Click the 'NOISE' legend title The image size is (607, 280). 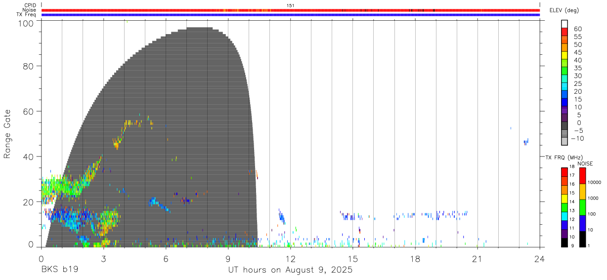(x=585, y=163)
